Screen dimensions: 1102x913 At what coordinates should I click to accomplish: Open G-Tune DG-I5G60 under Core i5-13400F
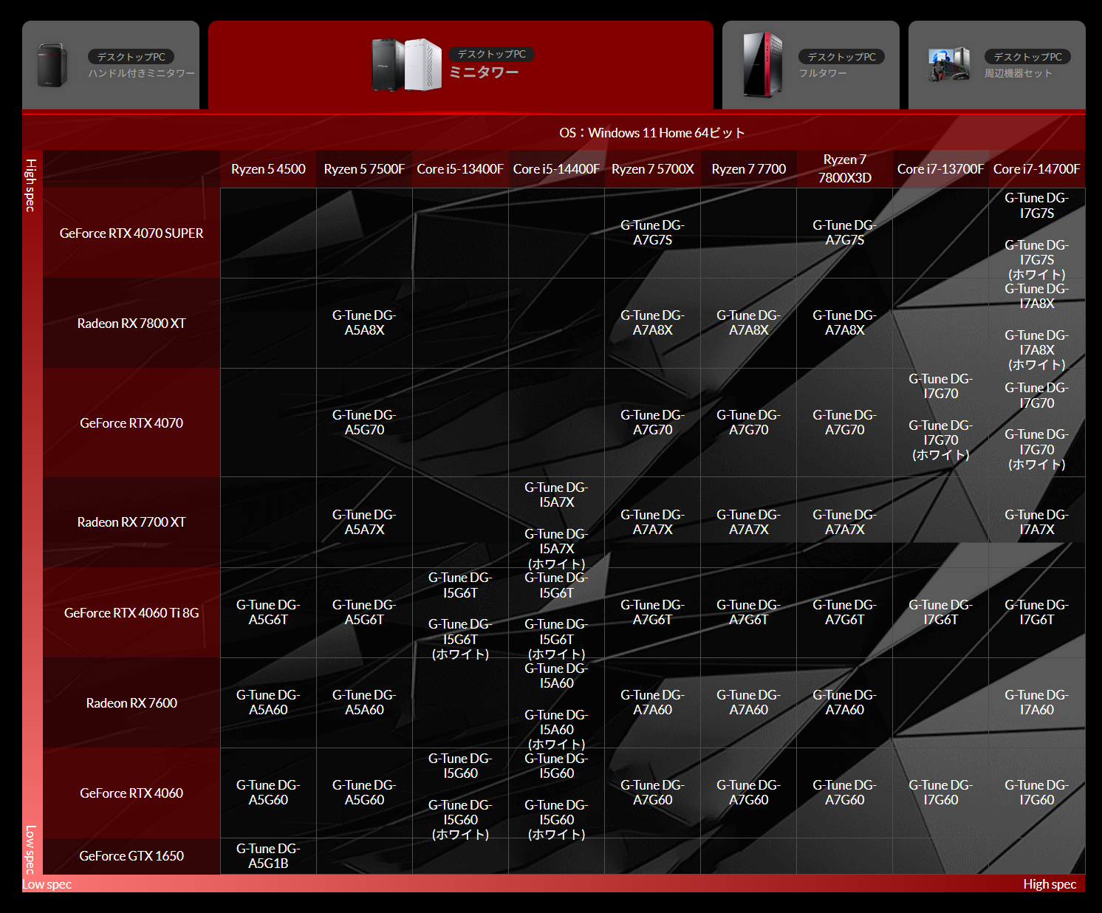tap(461, 766)
